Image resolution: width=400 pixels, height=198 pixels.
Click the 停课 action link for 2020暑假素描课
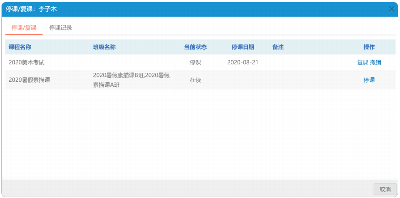click(x=369, y=80)
